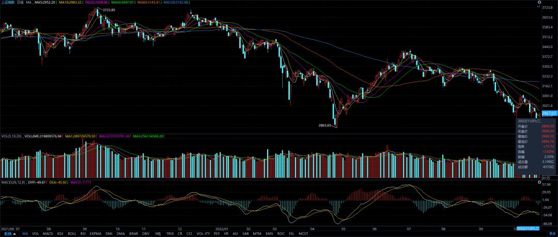Choose the TRIX indicator tab

click(x=170, y=234)
